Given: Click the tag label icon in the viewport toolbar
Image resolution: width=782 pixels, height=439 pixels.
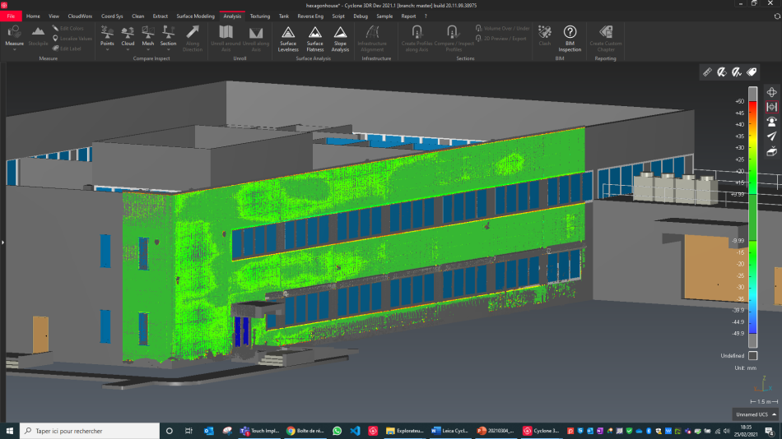Looking at the screenshot, I should (x=752, y=72).
